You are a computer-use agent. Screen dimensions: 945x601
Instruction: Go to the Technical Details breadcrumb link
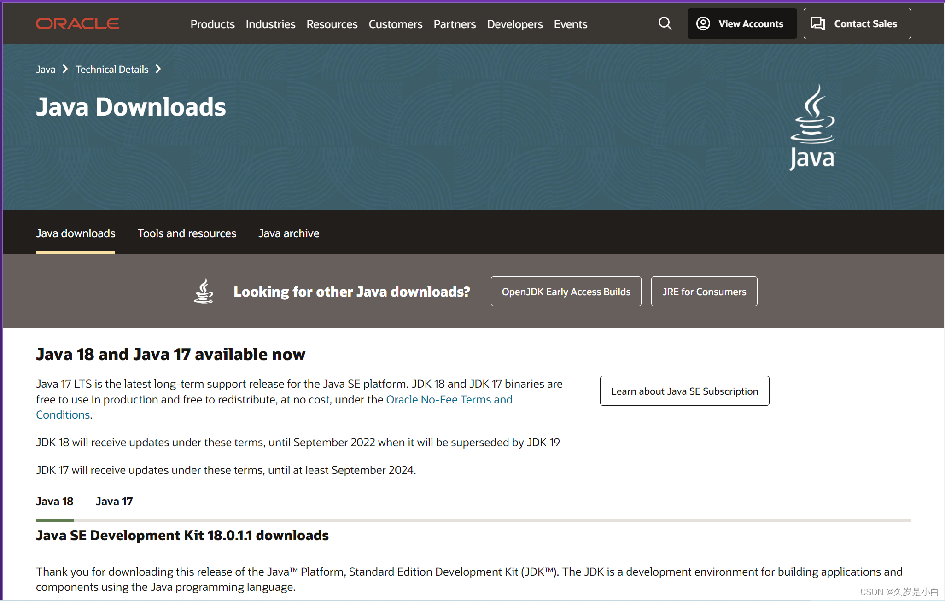tap(112, 69)
